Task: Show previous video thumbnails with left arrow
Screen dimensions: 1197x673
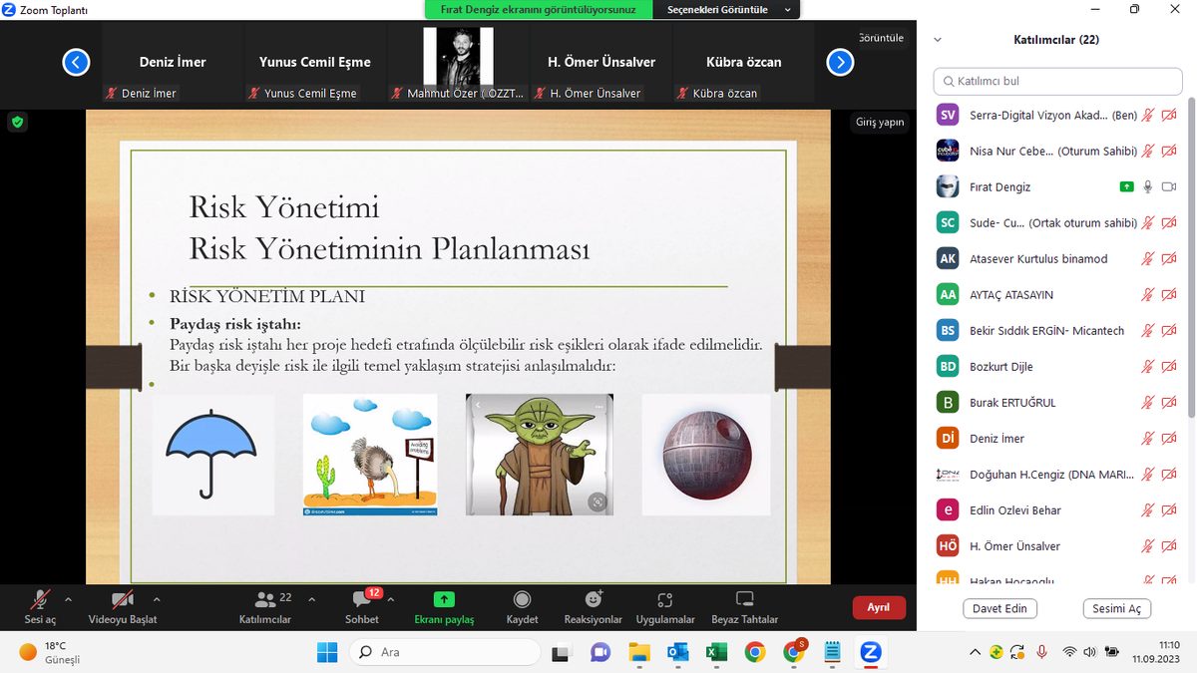Action: (76, 62)
